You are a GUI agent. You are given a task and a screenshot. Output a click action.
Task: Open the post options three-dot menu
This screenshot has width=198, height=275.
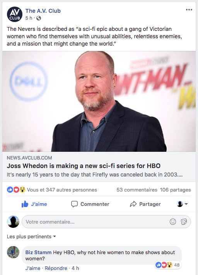pos(189,10)
